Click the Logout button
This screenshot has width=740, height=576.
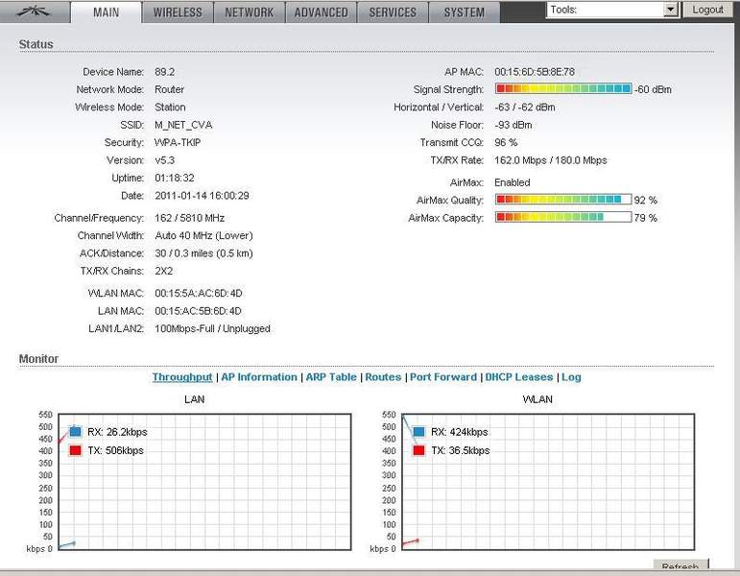[x=707, y=10]
